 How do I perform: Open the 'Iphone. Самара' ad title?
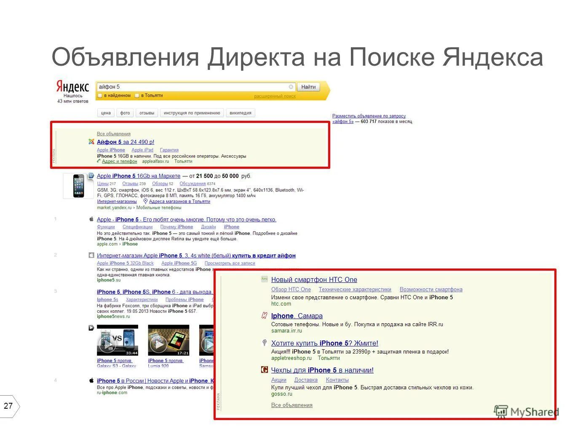[297, 316]
